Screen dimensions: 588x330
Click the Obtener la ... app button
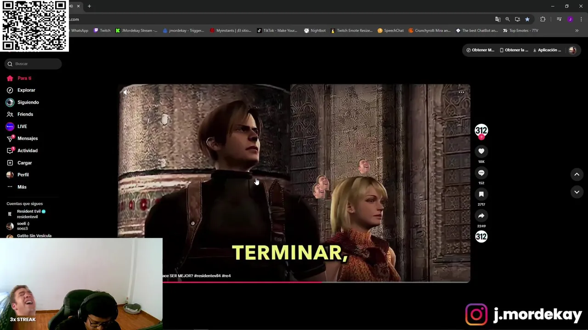[514, 50]
